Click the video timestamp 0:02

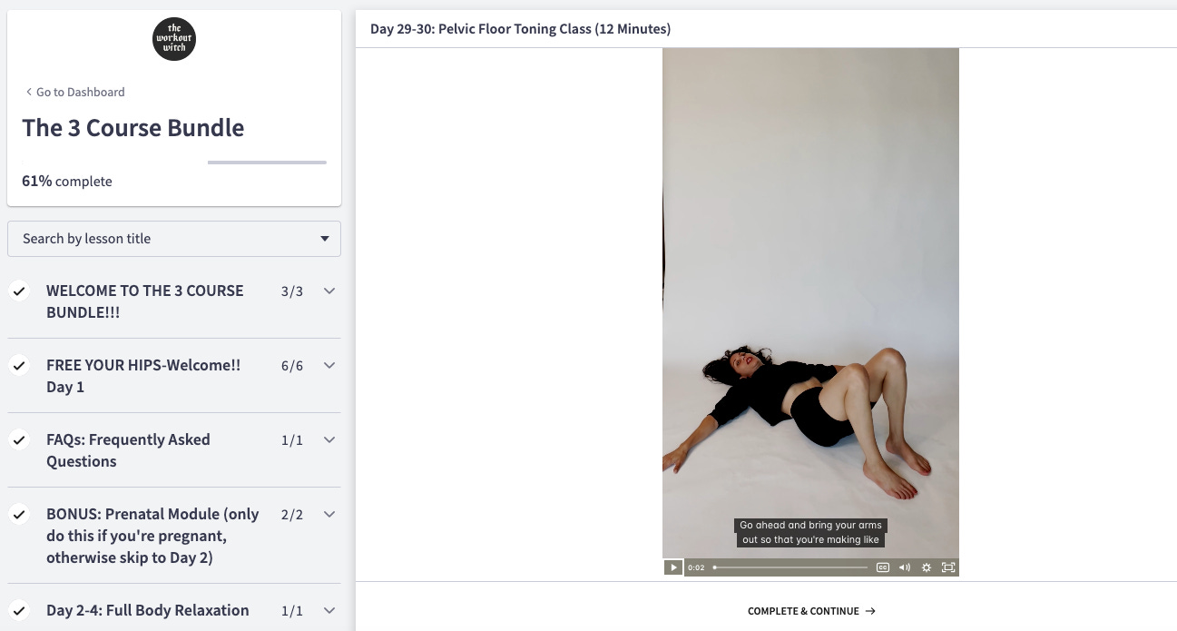click(696, 567)
